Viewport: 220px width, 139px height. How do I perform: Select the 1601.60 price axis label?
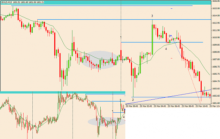click(x=216, y=103)
